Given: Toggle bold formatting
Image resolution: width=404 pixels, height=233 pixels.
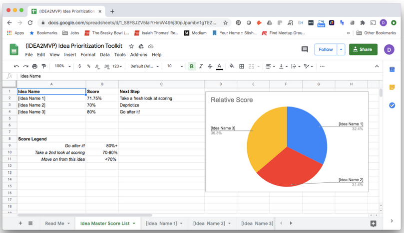Looking at the screenshot, I should (191, 66).
